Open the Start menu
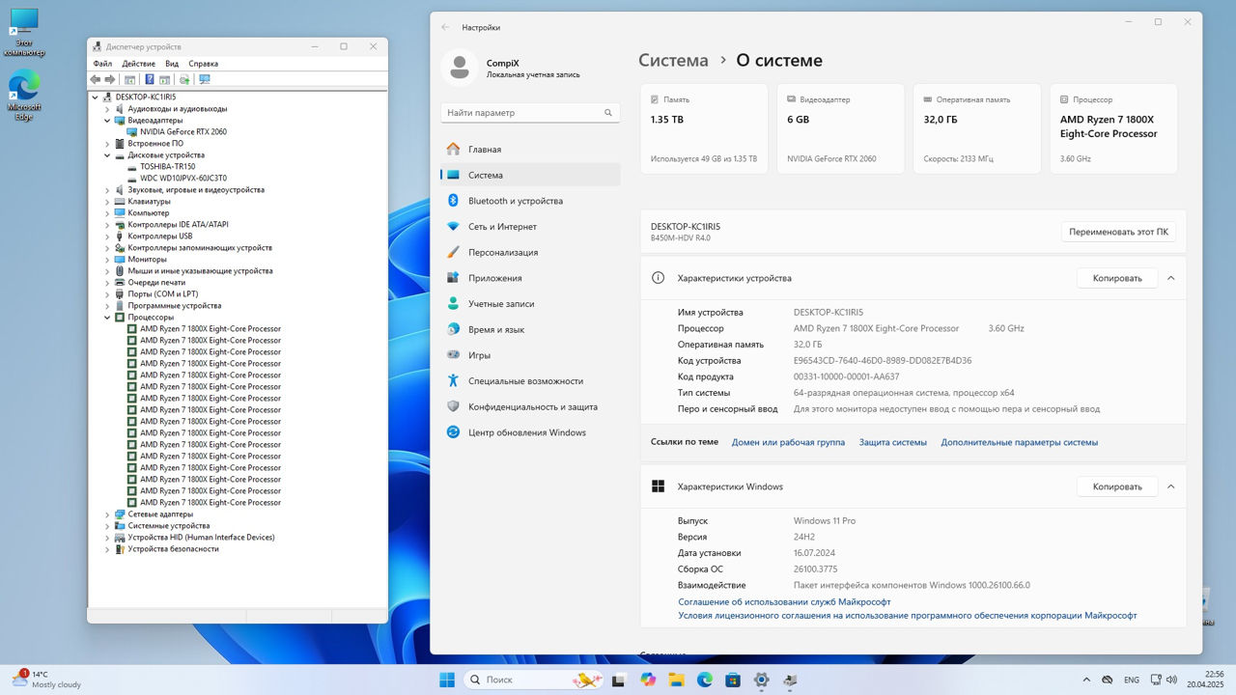The height and width of the screenshot is (695, 1236). pyautogui.click(x=447, y=680)
